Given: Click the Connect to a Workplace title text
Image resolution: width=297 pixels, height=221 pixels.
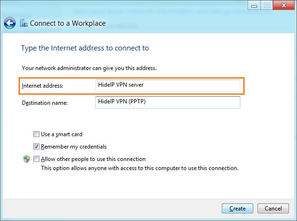Looking at the screenshot, I should 68,23.
